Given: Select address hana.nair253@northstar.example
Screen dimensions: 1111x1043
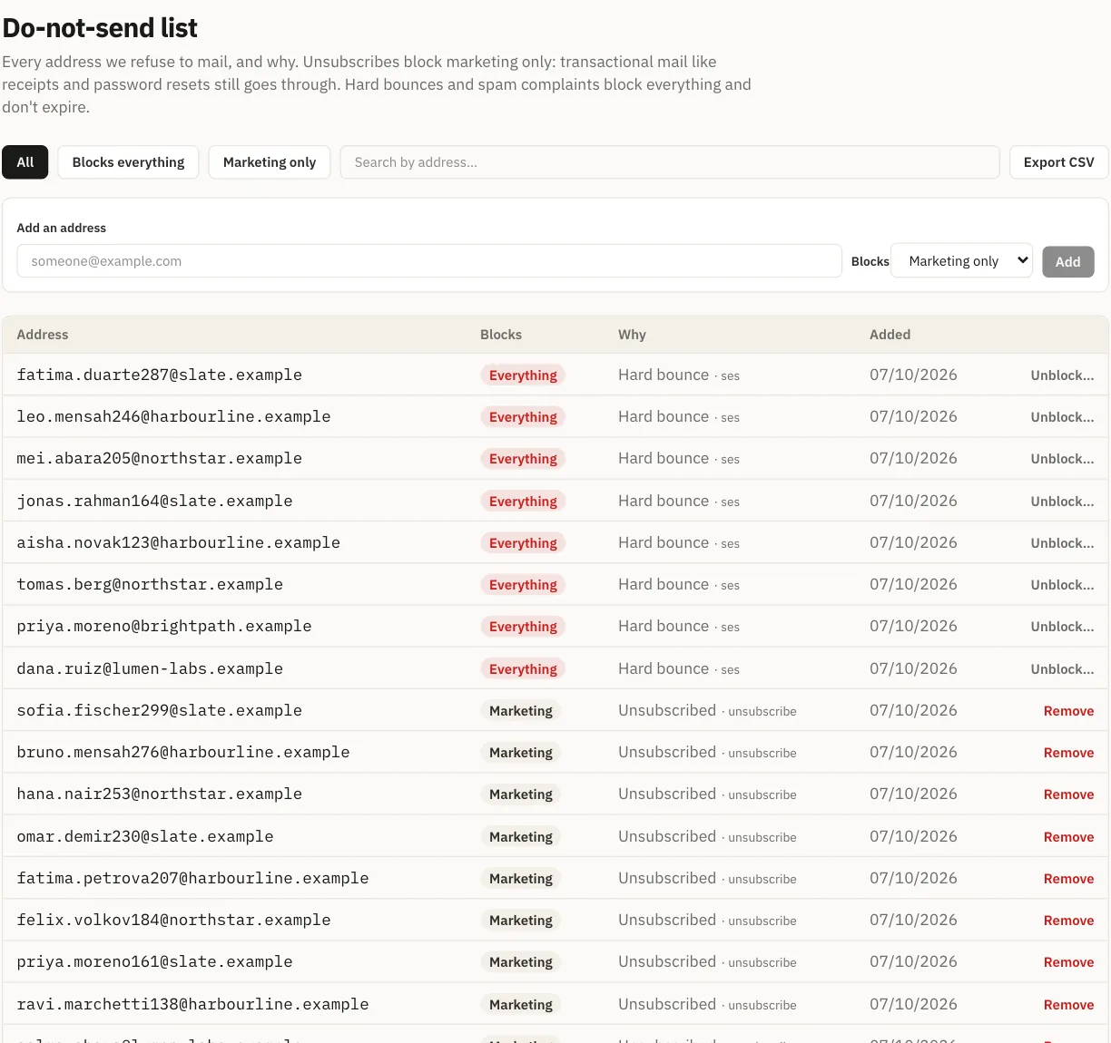Looking at the screenshot, I should [x=159, y=794].
